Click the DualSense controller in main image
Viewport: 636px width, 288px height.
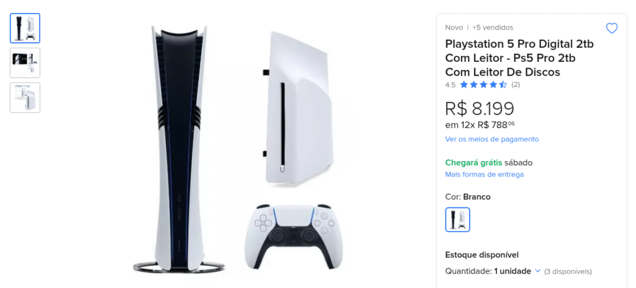point(294,236)
